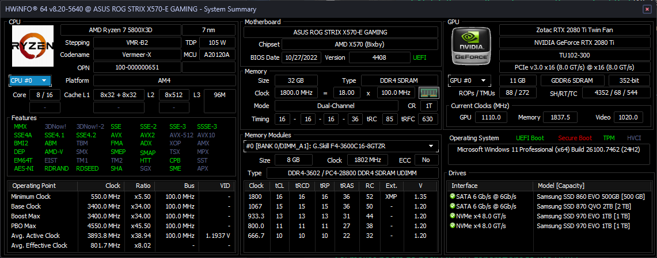The height and width of the screenshot is (258, 657).
Task: Click the tRFC 630 timing value
Action: pos(428,119)
